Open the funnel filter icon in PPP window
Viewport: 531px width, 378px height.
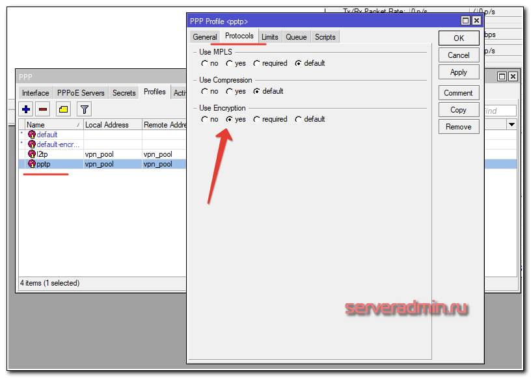85,109
